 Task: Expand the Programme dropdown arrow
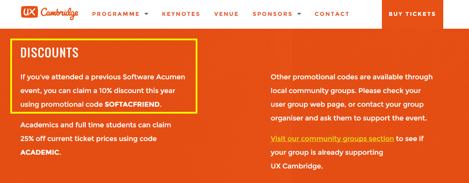click(146, 14)
